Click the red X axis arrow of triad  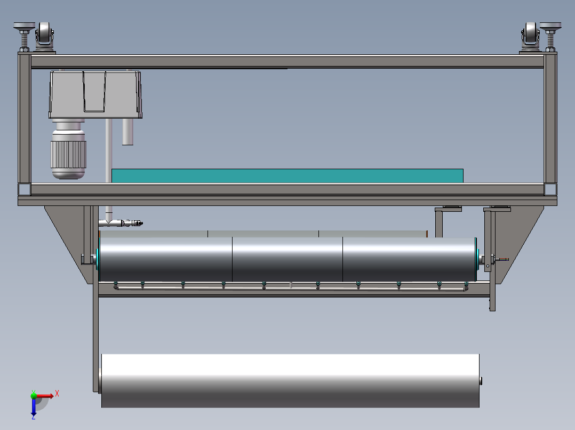coord(45,396)
